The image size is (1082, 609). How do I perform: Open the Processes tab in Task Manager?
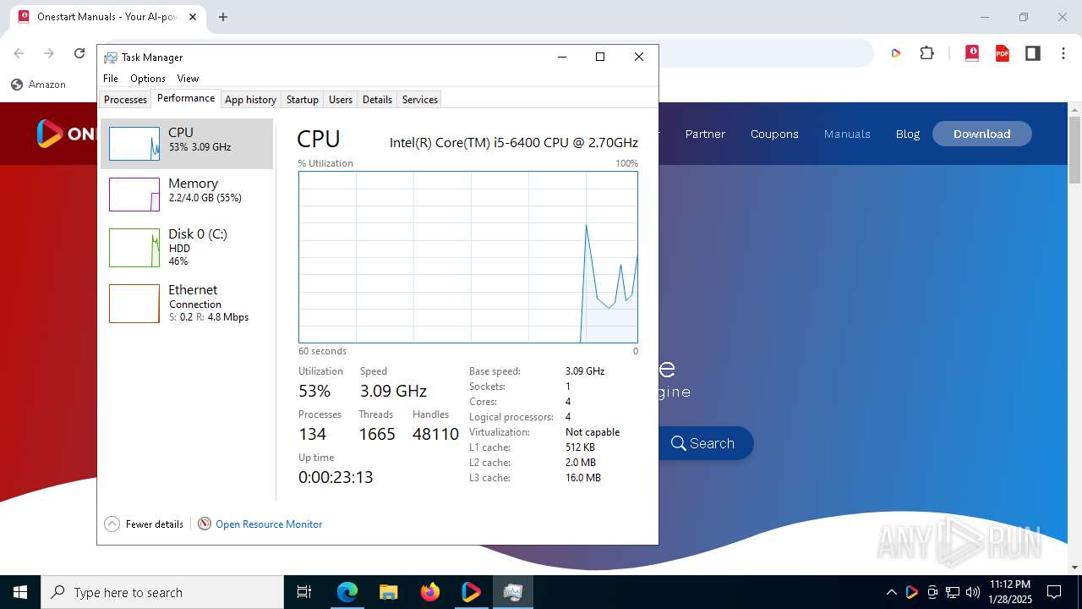tap(125, 100)
